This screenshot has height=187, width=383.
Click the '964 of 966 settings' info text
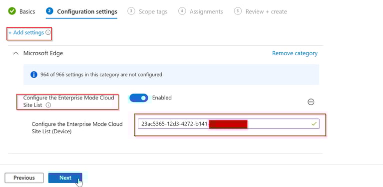pos(101,75)
